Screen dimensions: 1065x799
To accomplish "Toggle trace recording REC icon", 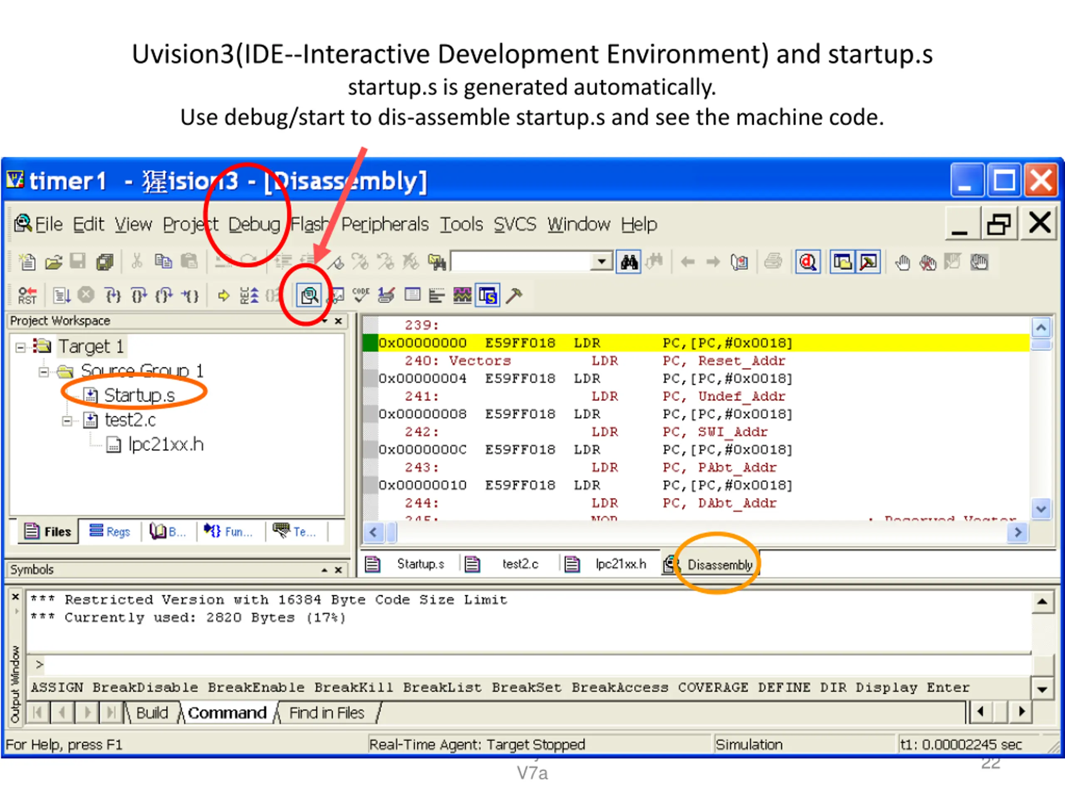I will pyautogui.click(x=249, y=295).
